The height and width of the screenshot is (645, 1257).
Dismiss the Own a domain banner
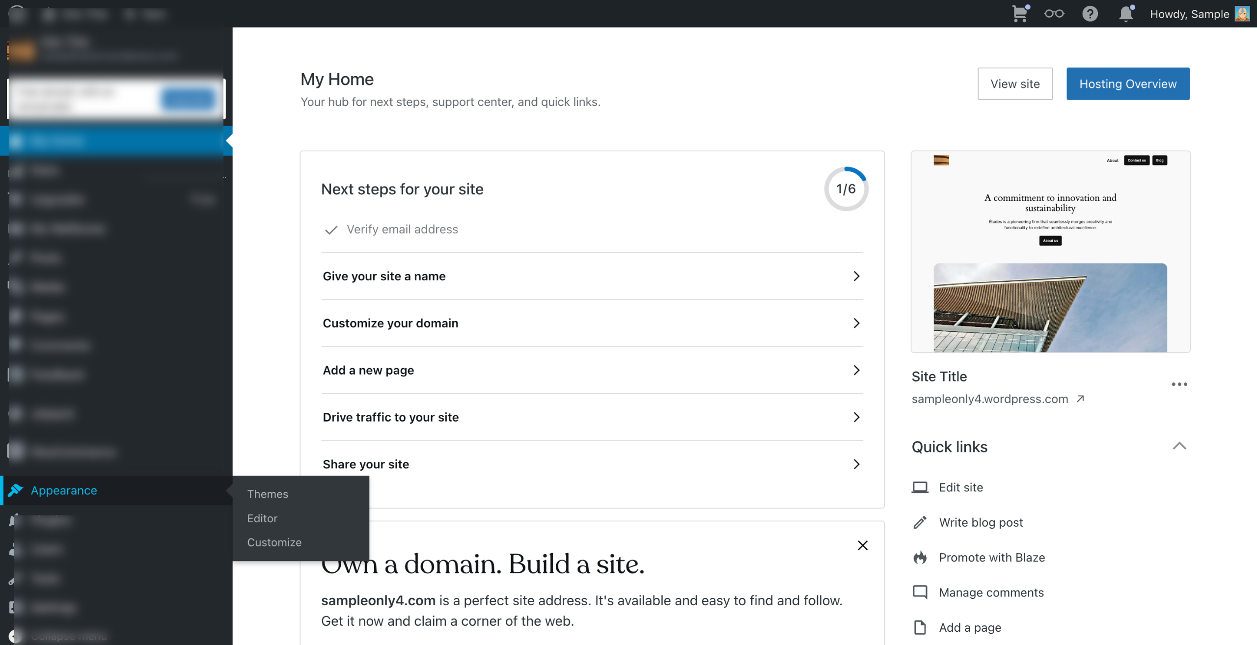862,545
